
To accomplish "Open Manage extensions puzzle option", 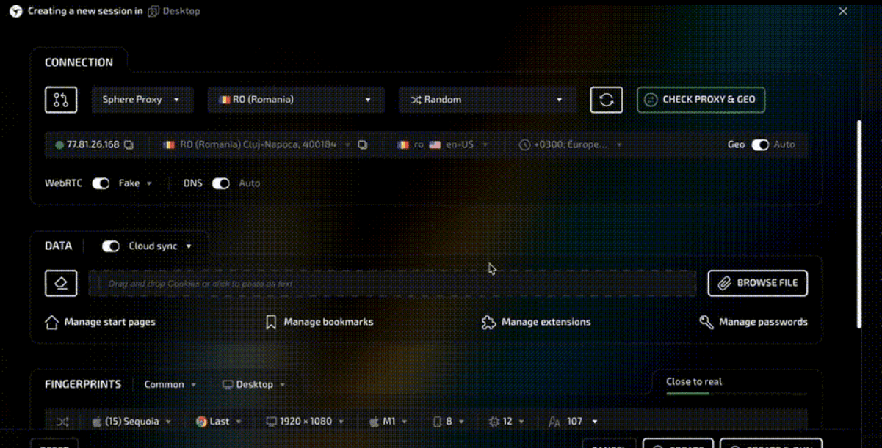I will click(536, 322).
